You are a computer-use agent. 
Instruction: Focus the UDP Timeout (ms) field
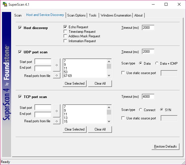(x=148, y=52)
